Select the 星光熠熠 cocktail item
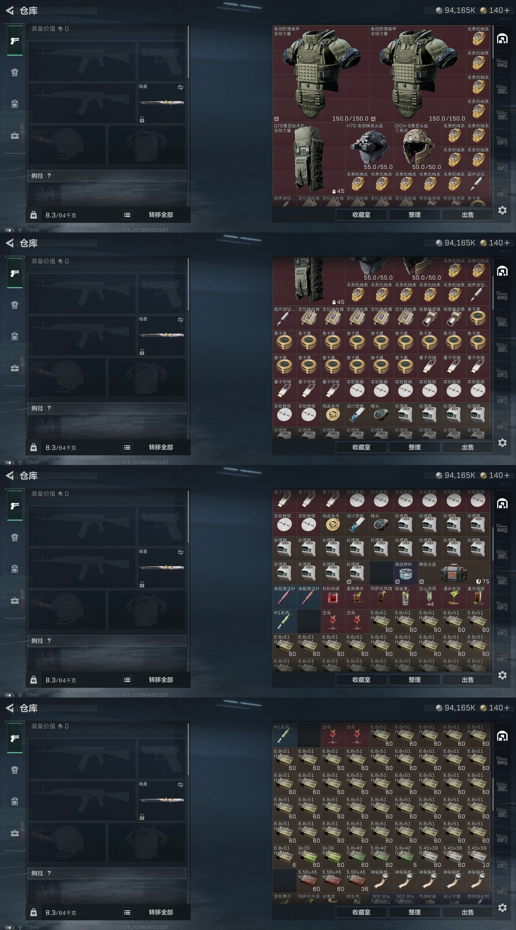Viewport: 516px width, 930px height. pos(478,597)
